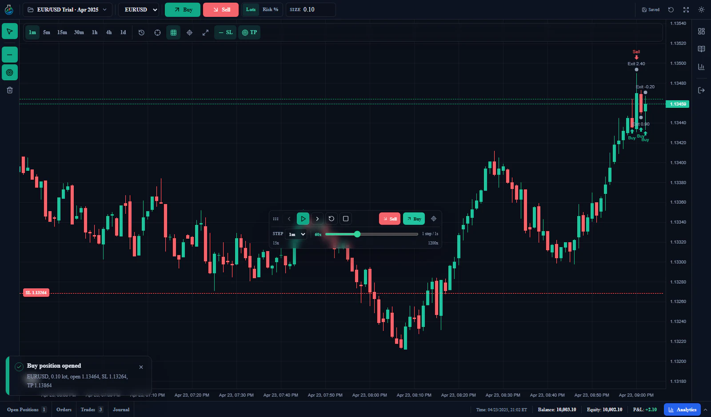Click the Analytics button

tap(682, 409)
